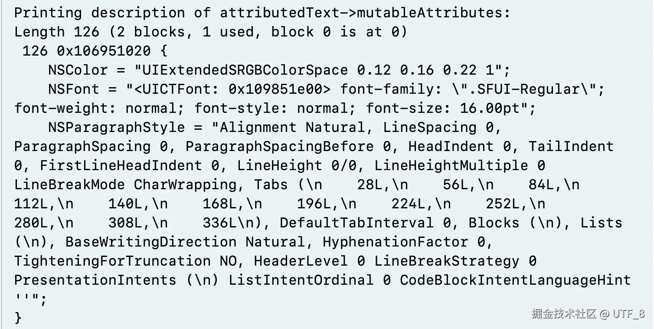Click the 'FirstLineHeadIndent' text

[x=121, y=165]
